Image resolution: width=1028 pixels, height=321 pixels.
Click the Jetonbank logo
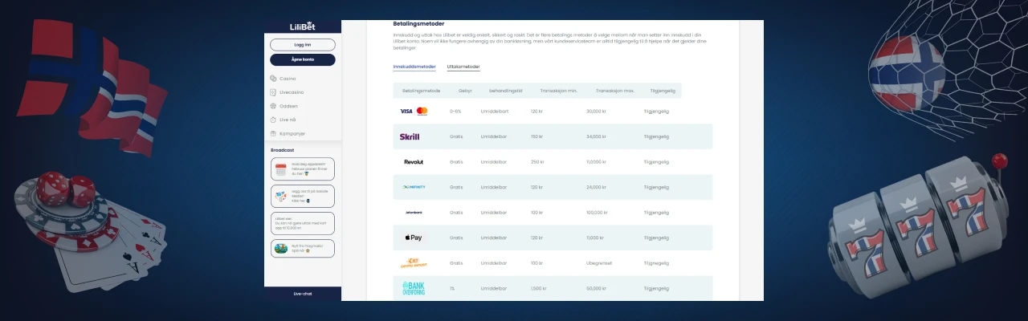click(x=414, y=213)
